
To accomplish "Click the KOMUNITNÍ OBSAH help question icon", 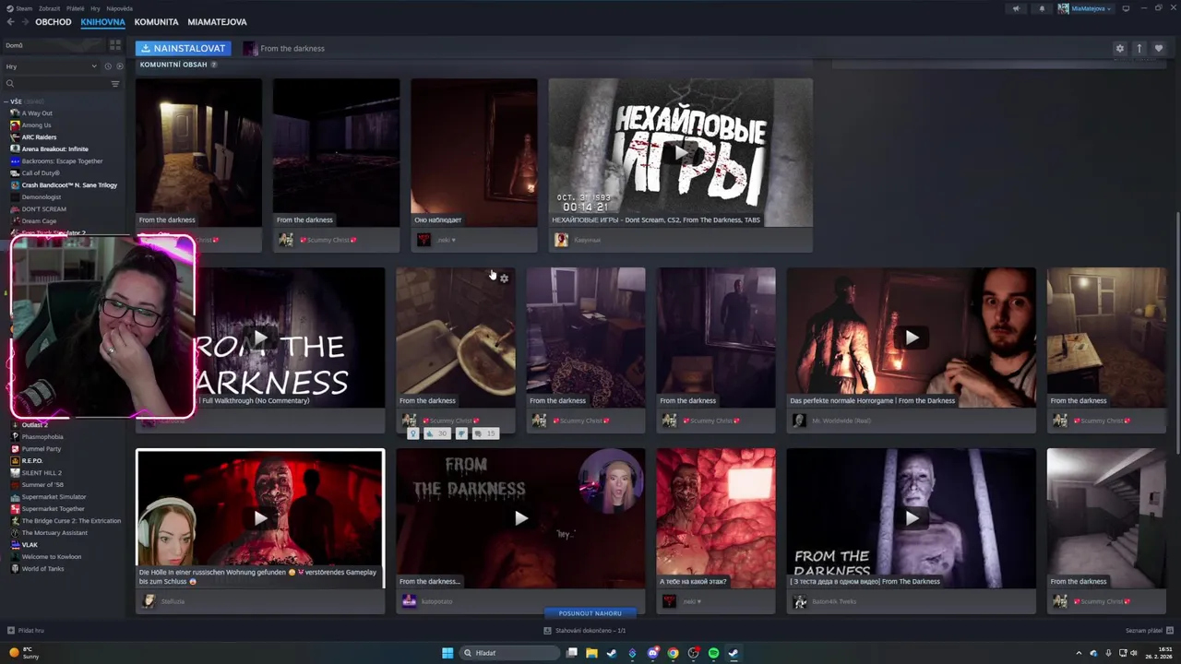I will (x=214, y=65).
